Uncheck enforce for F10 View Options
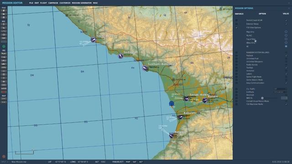 coord(236,27)
